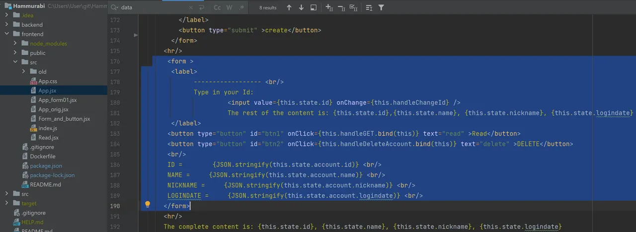The height and width of the screenshot is (232, 636).
Task: Click 'handleGET' in the btn1 line
Action: tap(358, 134)
